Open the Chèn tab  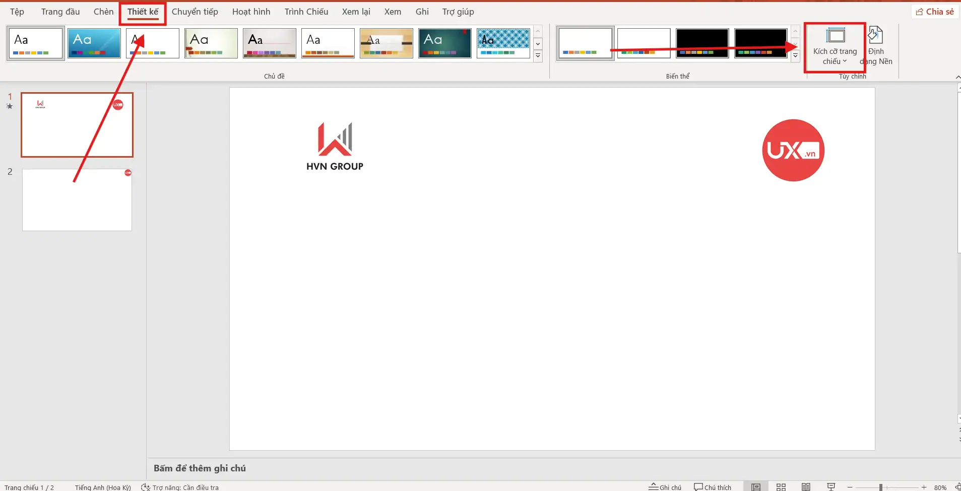coord(103,12)
